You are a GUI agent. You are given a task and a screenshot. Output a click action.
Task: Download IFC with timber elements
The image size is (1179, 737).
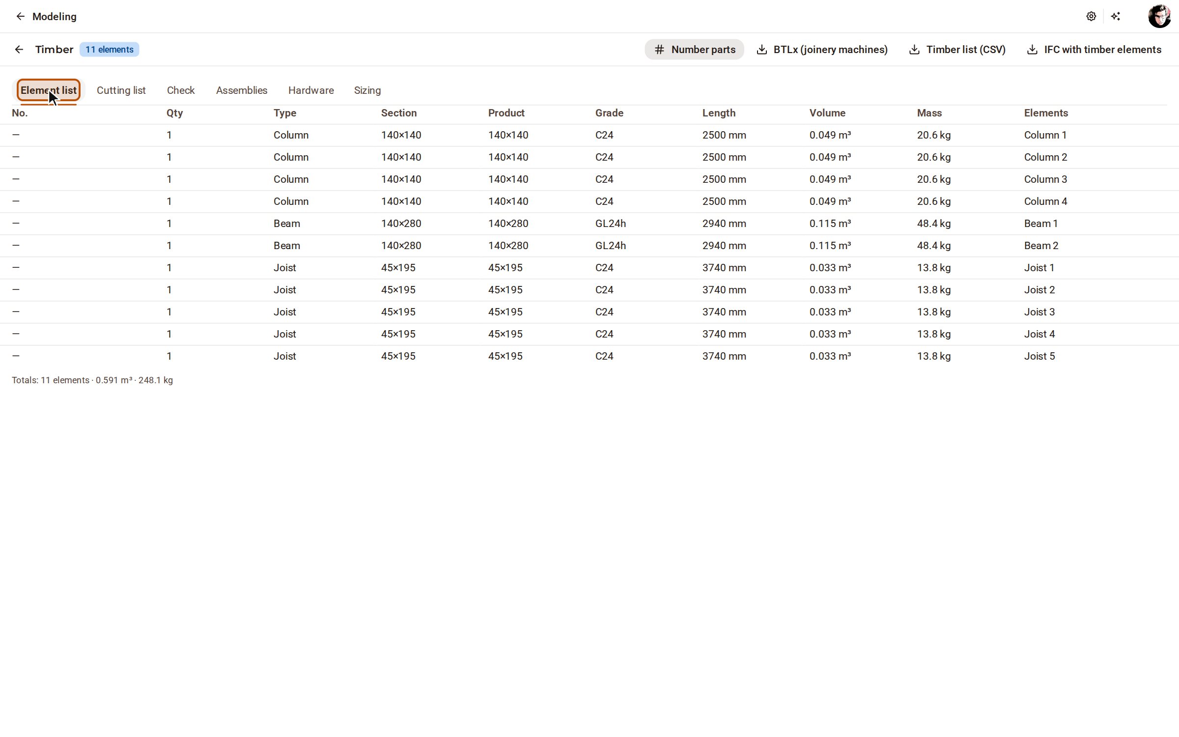pos(1094,50)
